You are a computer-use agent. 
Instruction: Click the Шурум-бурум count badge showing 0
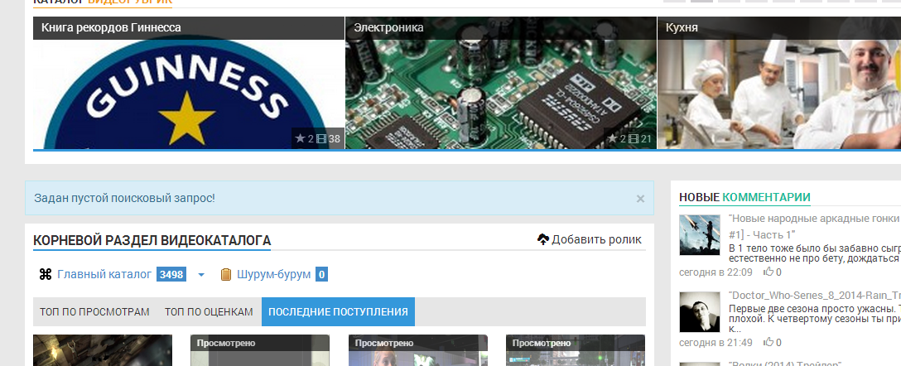322,275
